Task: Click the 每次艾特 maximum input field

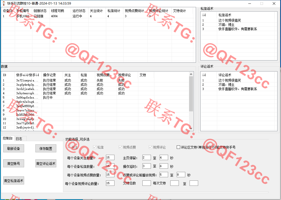Action: tap(194, 183)
